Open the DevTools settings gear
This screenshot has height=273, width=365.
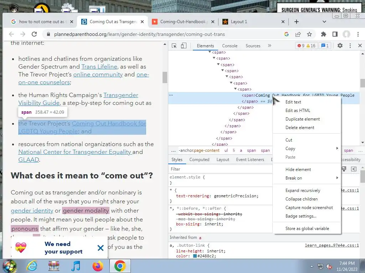pyautogui.click(x=340, y=46)
